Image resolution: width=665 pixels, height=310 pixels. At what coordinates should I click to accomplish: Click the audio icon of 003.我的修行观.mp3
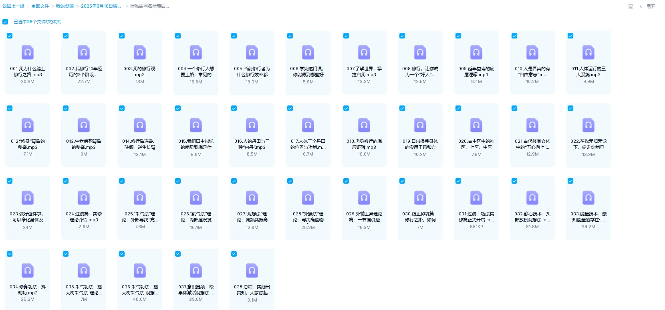click(140, 53)
